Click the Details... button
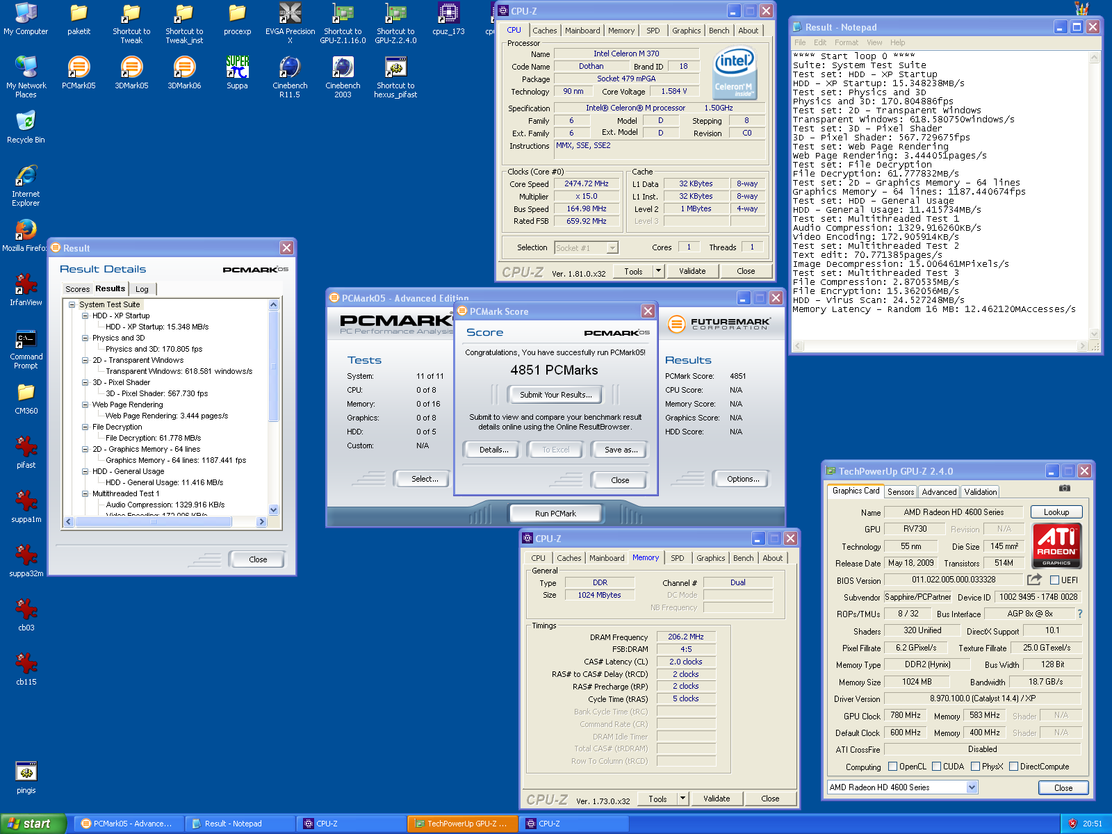 (493, 450)
